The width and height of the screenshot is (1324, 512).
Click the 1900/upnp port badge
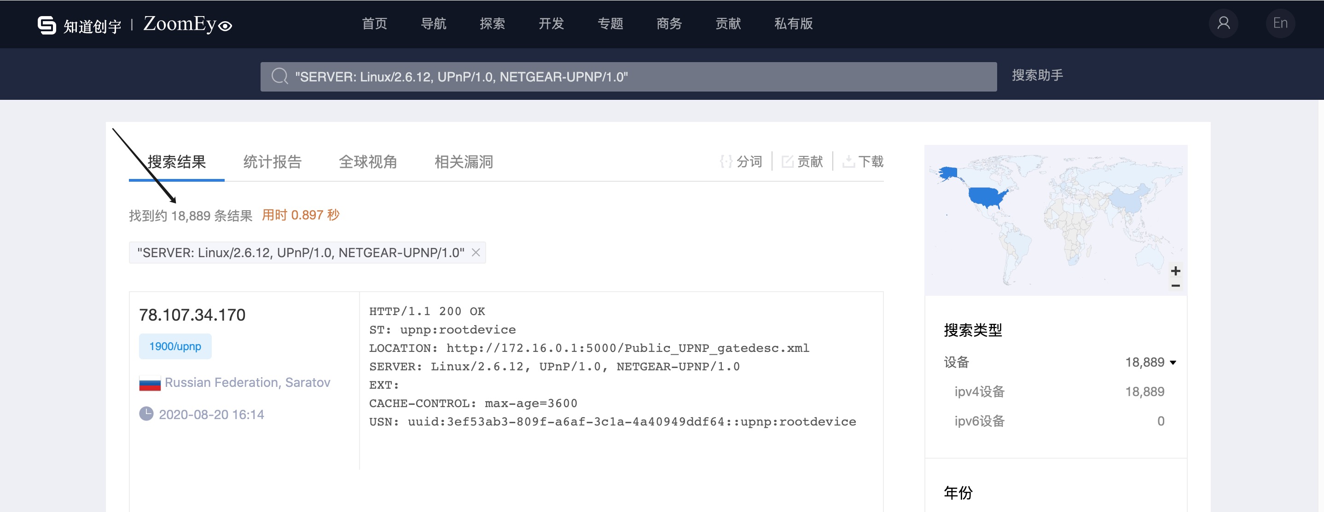[175, 347]
